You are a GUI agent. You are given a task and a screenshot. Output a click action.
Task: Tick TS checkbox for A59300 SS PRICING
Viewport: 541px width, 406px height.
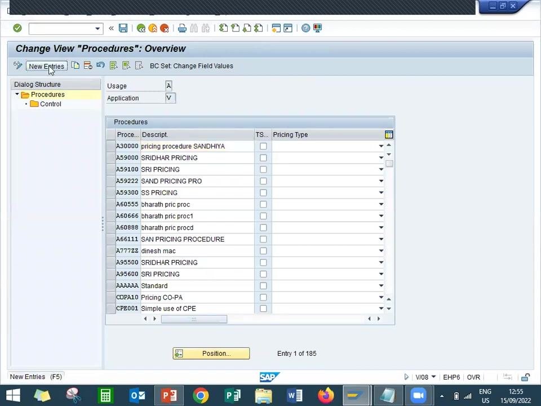click(263, 193)
